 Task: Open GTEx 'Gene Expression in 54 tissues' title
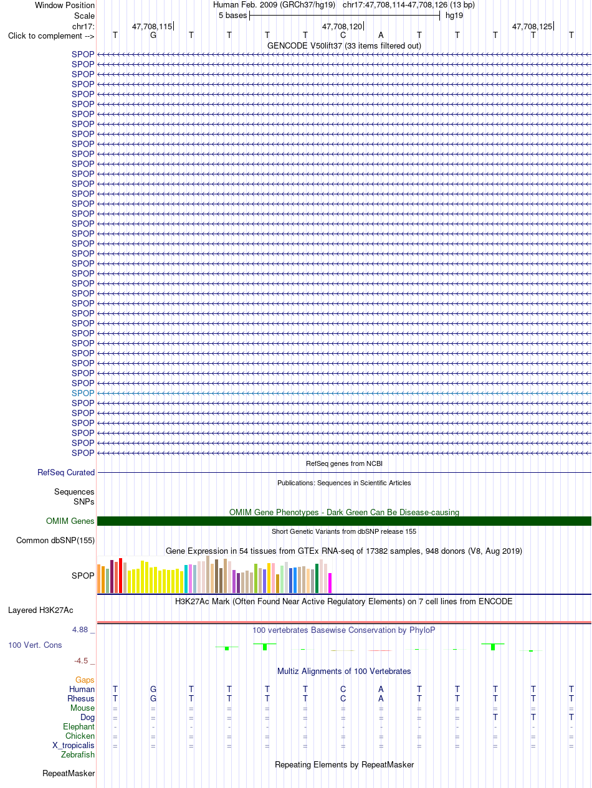344,551
